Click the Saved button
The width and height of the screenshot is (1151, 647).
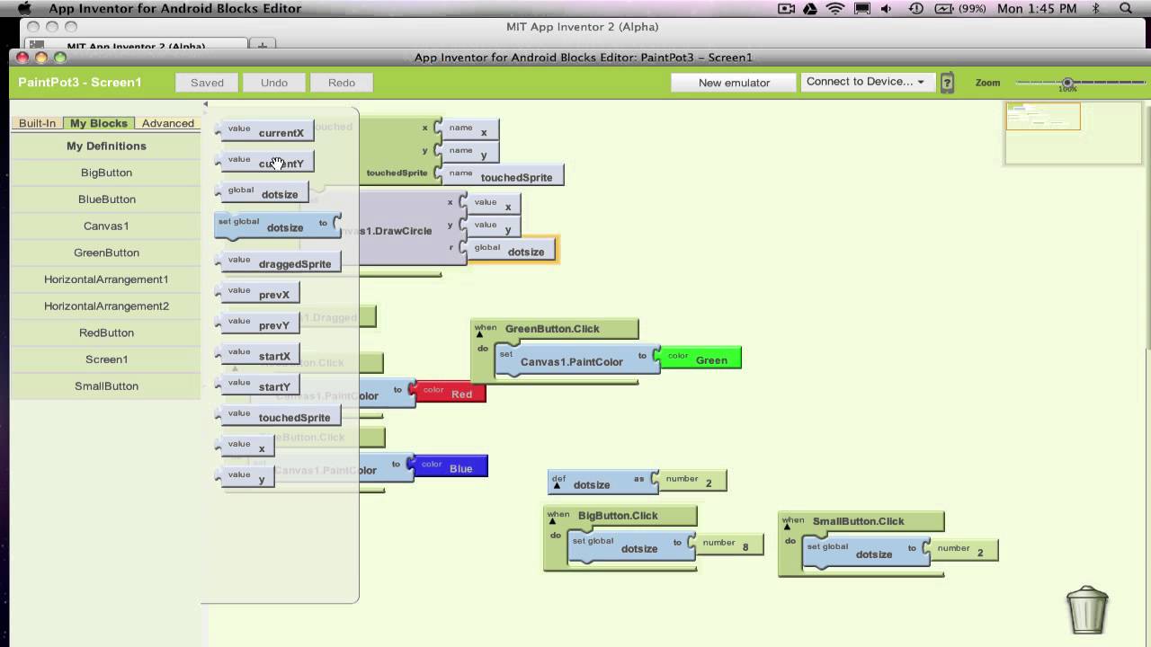(x=207, y=83)
